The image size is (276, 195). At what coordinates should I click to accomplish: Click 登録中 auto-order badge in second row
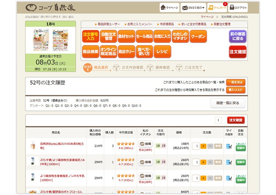pos(241,162)
